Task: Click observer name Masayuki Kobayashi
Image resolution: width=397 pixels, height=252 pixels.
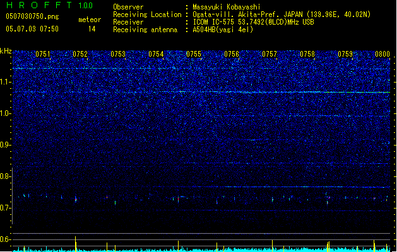Action: [227, 7]
